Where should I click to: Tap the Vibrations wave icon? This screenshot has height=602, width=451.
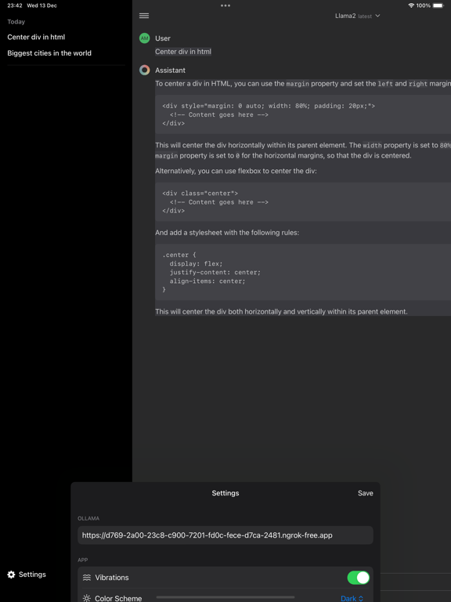(87, 578)
